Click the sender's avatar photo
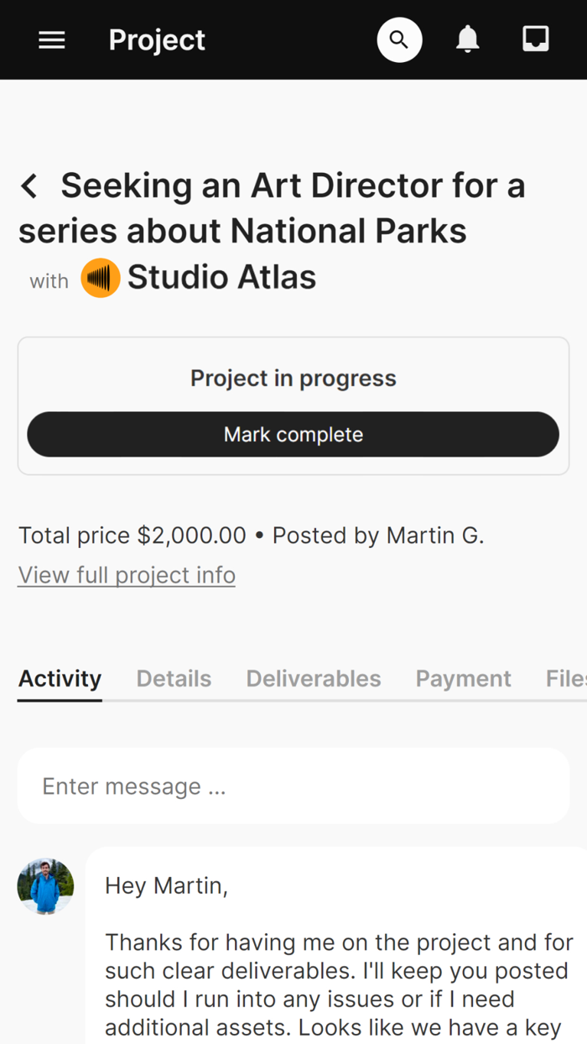Viewport: 587px width, 1044px height. coord(45,886)
